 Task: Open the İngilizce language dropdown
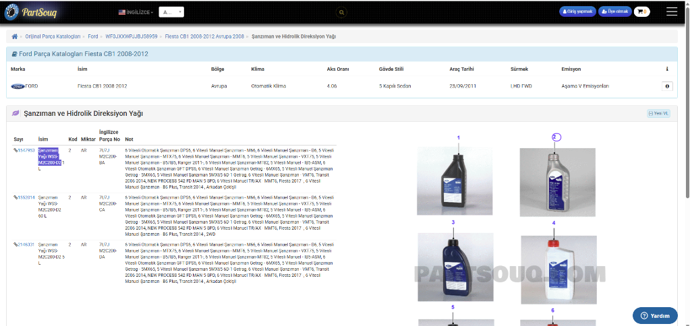pyautogui.click(x=136, y=12)
